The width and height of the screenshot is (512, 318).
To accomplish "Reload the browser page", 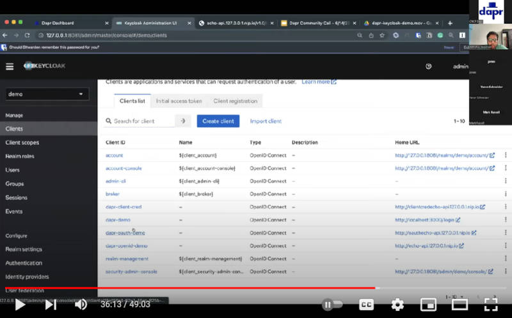I will click(27, 35).
